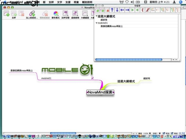Click the blue left arrow in outline toolbar
Image resolution: width=186 pixels, height=139 pixels.
(122, 10)
